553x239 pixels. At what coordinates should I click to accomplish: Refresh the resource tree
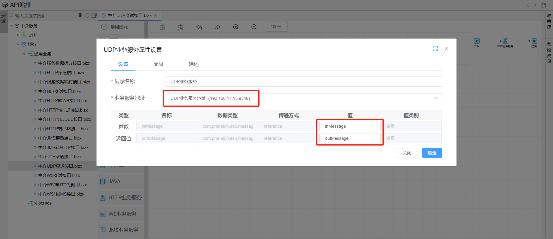[87, 15]
